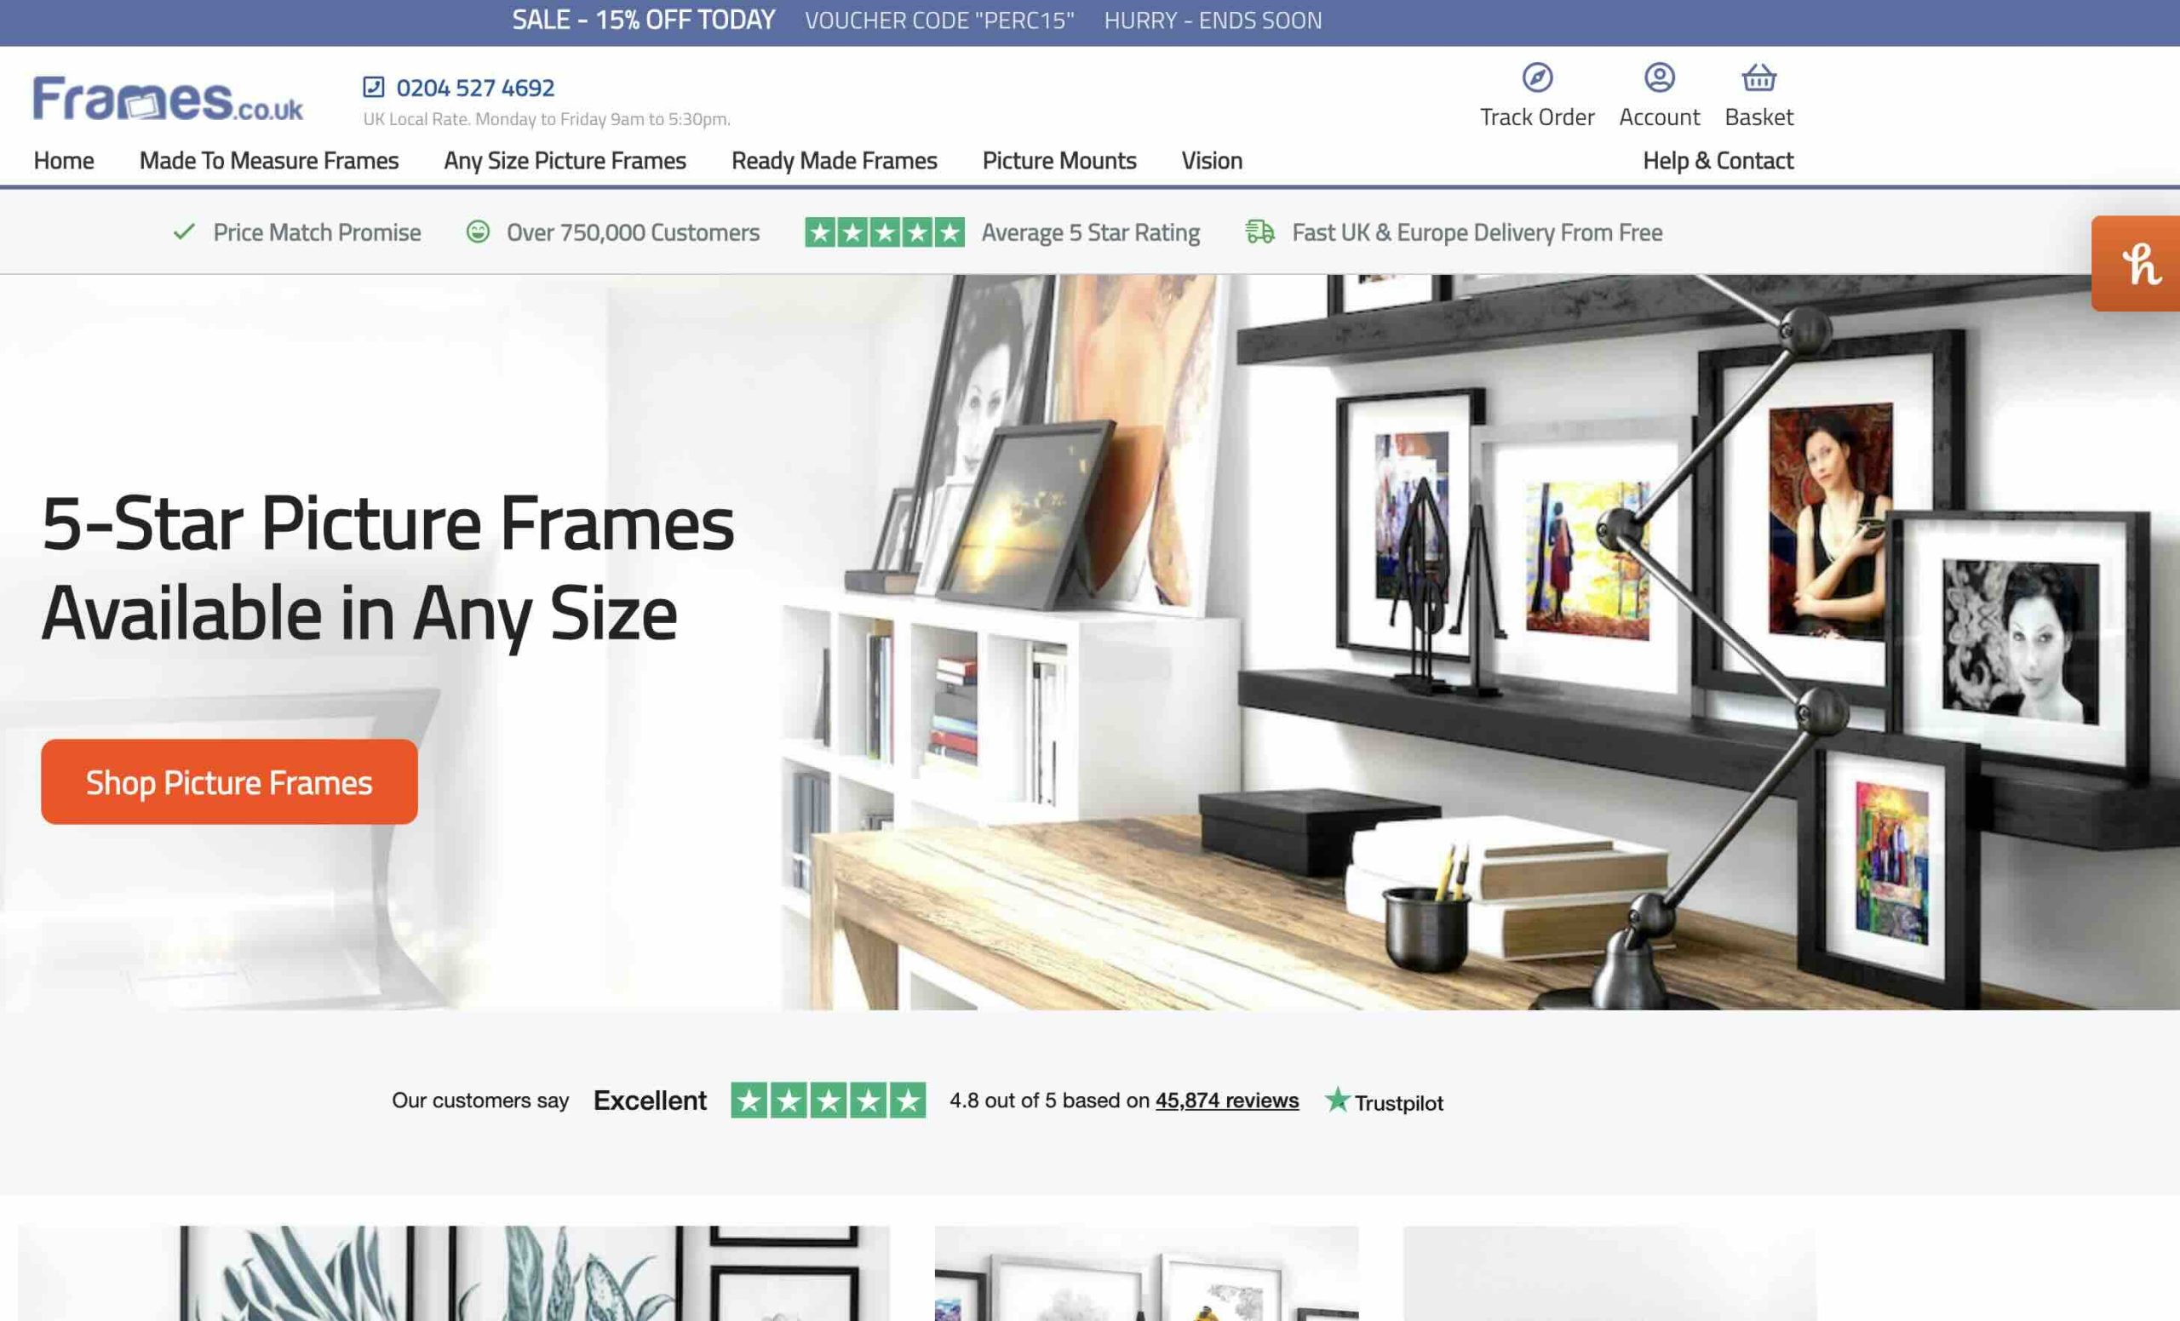Screen dimensions: 2180x1321
Task: Open the 45,874 reviews link
Action: pyautogui.click(x=1226, y=1100)
